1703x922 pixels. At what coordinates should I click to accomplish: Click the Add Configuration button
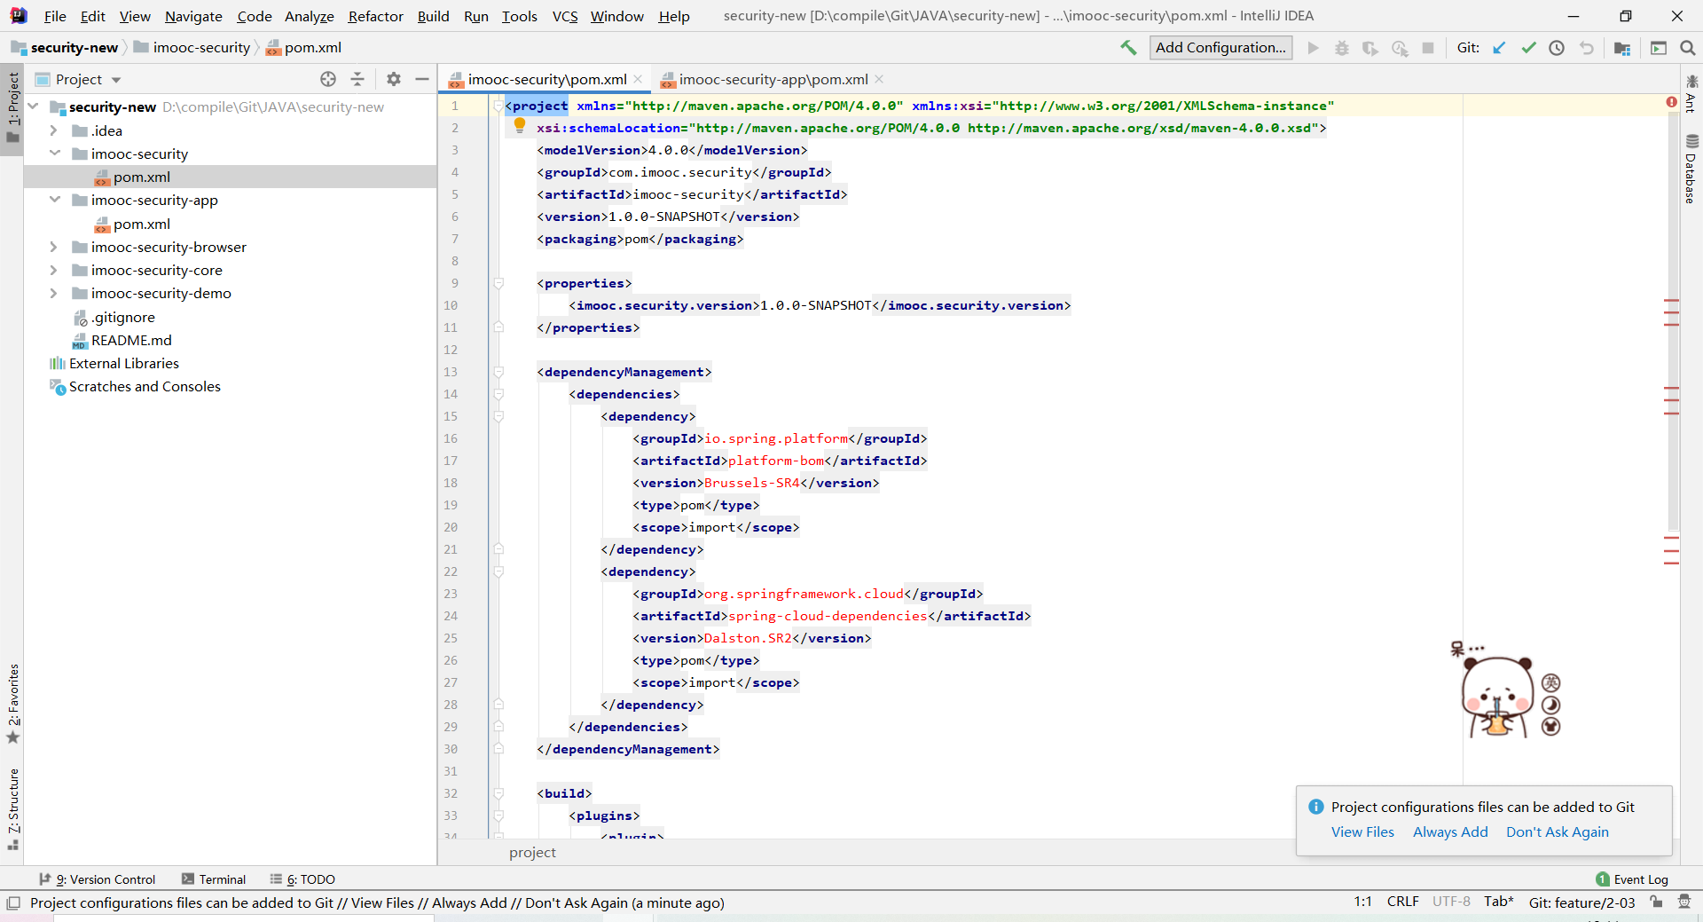[x=1220, y=48]
